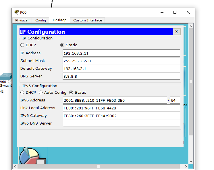Open the Custom Interface tab
214x170 pixels.
pos(88,20)
